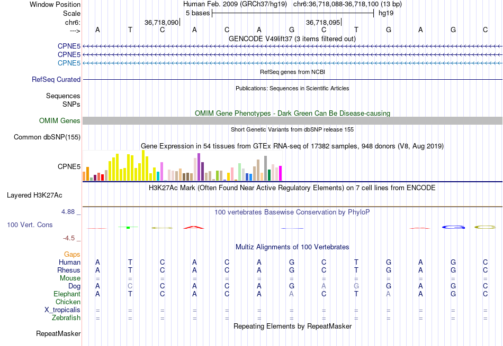This screenshot has width=503, height=346.
Task: Click the Zebrafish species label
Action: click(66, 317)
